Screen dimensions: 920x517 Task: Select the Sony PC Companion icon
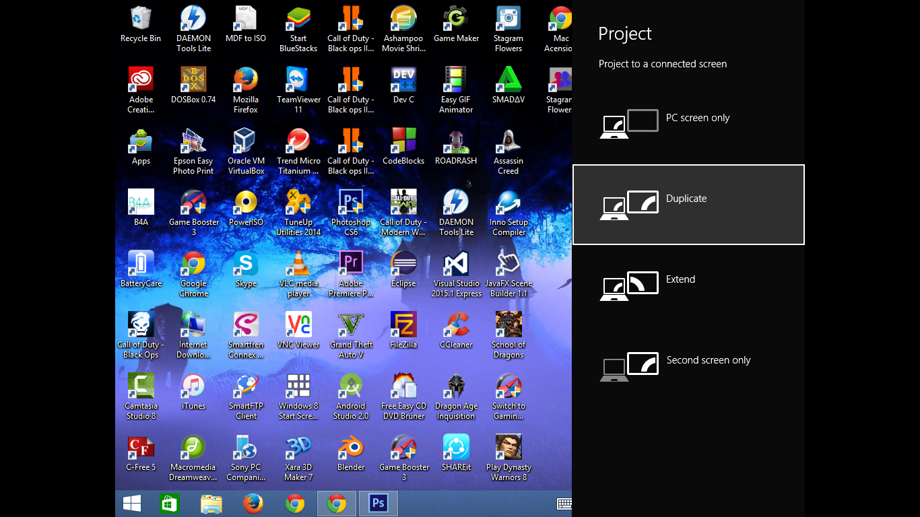click(246, 458)
